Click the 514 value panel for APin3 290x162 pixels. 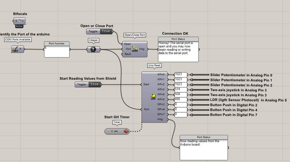(181, 90)
